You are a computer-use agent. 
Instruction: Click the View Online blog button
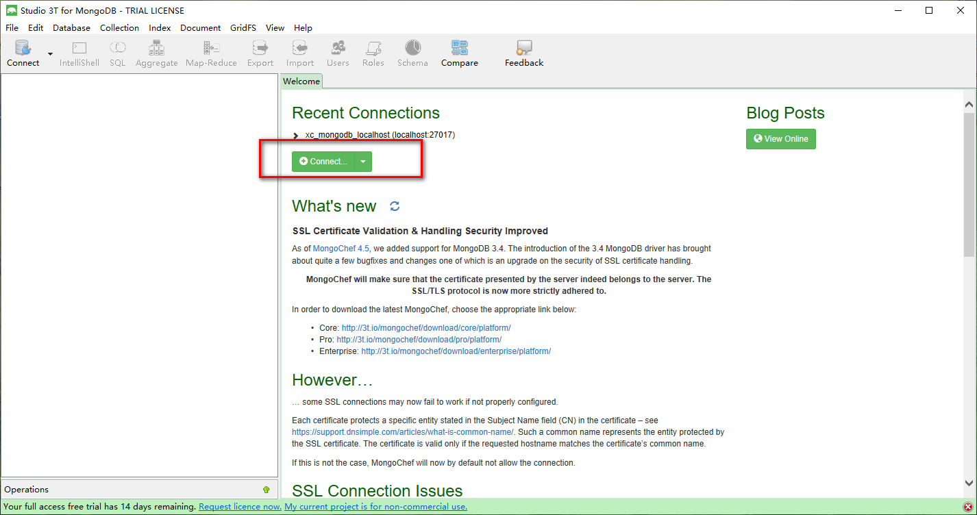coord(781,139)
